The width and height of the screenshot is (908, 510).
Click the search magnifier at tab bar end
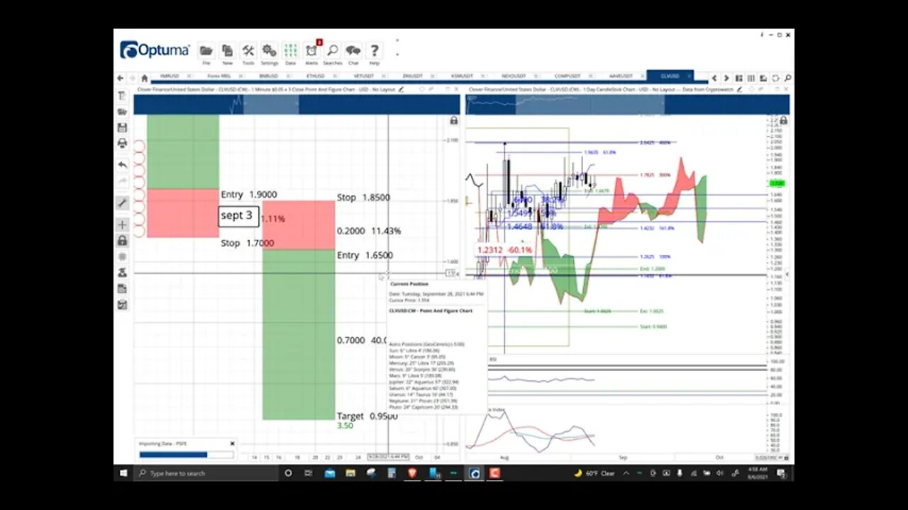(787, 78)
